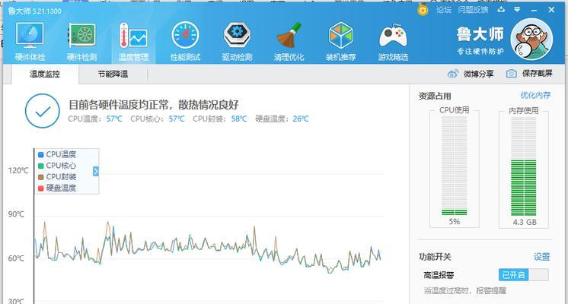Click 资源占用 section heading

[435, 97]
